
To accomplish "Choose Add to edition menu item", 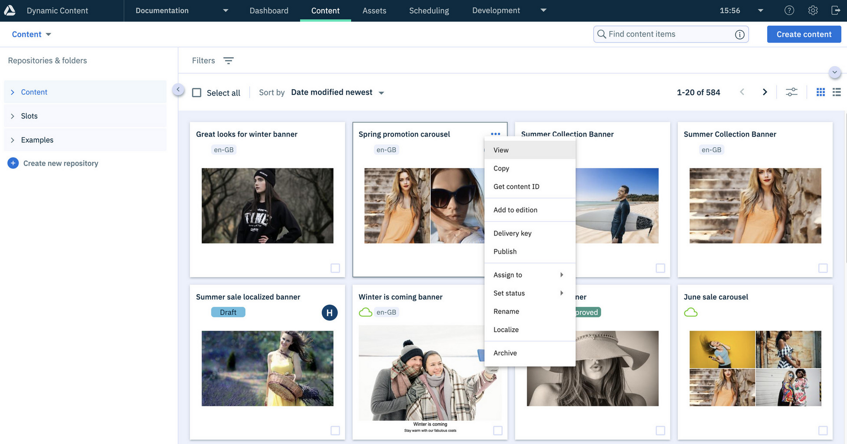I will tap(530, 210).
